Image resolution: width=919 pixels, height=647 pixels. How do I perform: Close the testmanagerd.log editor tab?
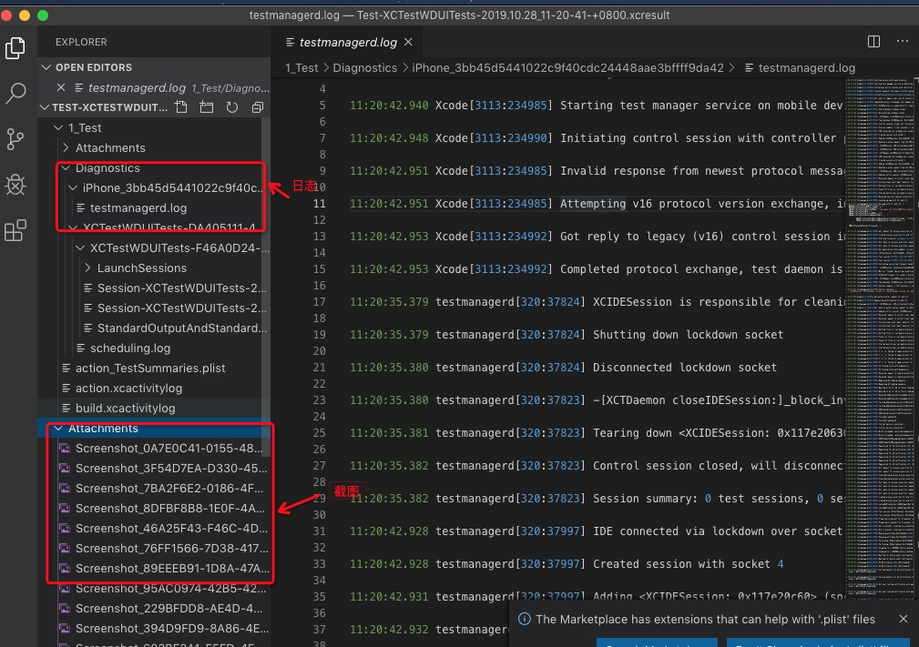click(x=409, y=42)
